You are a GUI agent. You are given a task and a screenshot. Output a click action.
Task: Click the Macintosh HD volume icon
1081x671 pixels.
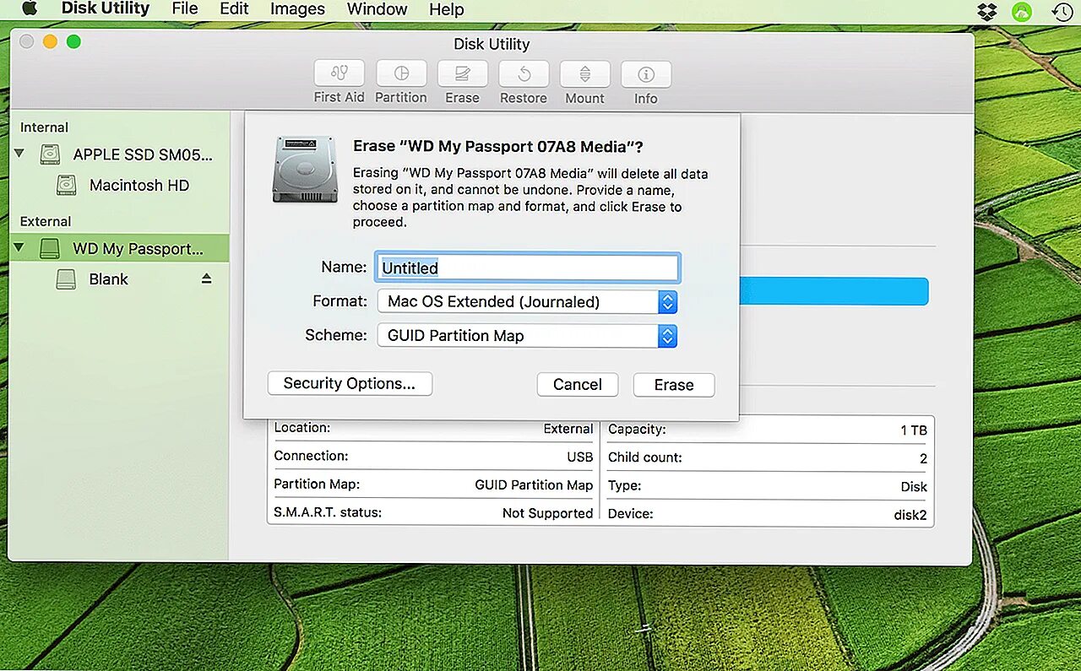67,185
